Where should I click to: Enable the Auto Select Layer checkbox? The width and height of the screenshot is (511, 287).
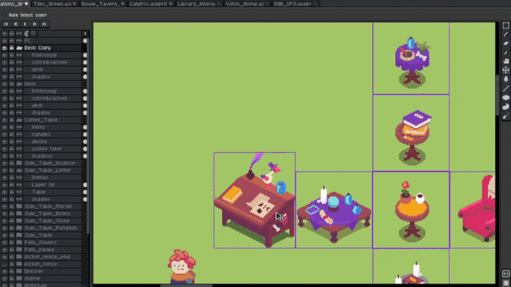pyautogui.click(x=4, y=15)
